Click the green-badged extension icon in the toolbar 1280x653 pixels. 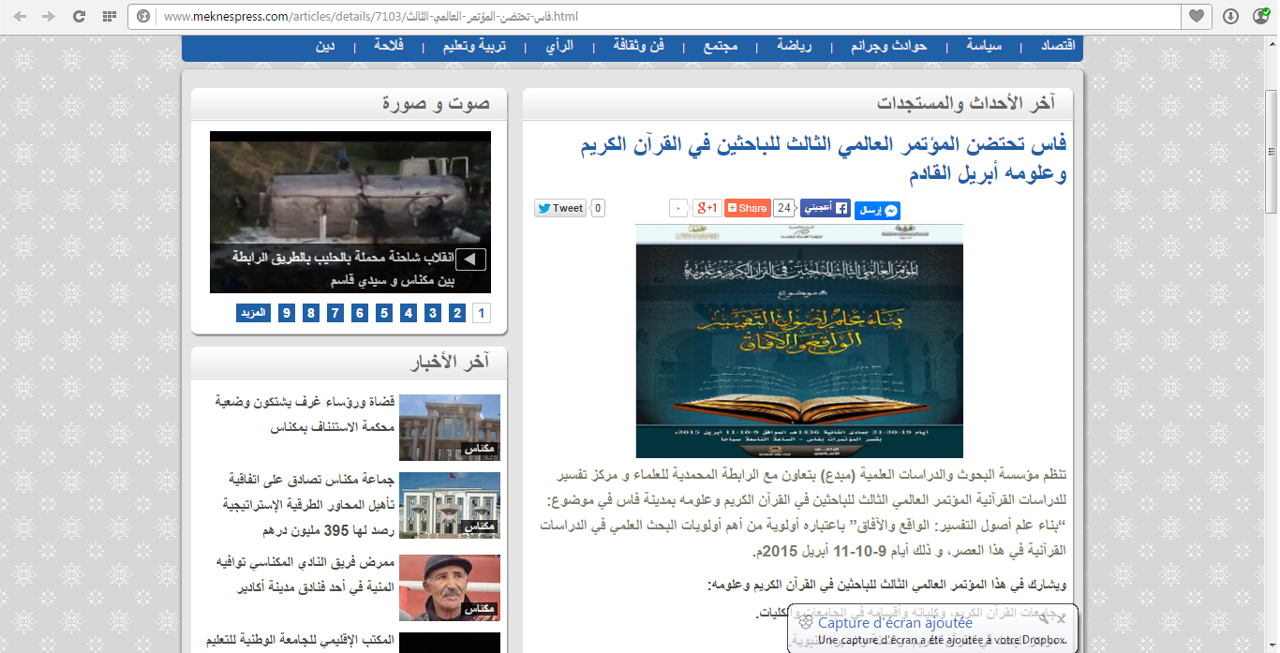point(1260,17)
